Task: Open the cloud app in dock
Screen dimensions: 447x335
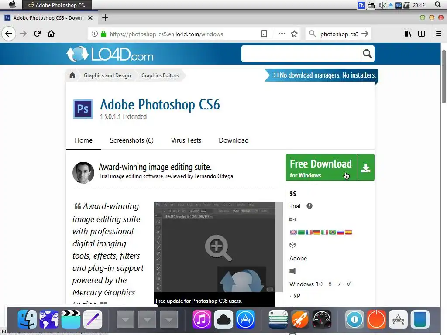Action: pos(223,319)
